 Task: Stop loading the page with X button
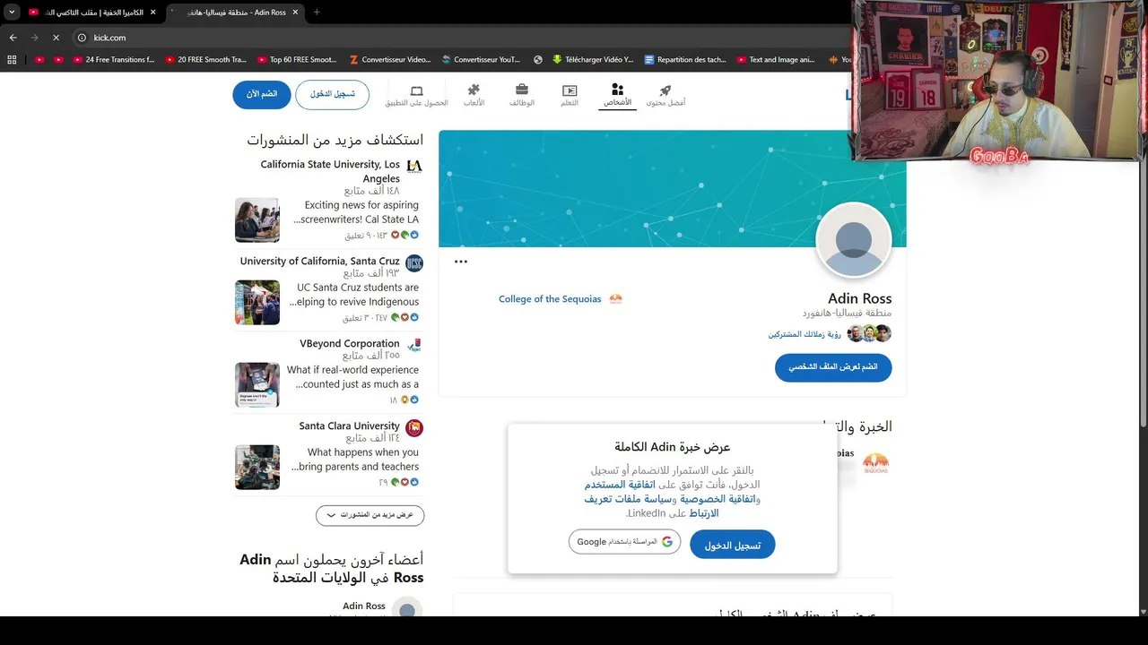click(x=56, y=38)
